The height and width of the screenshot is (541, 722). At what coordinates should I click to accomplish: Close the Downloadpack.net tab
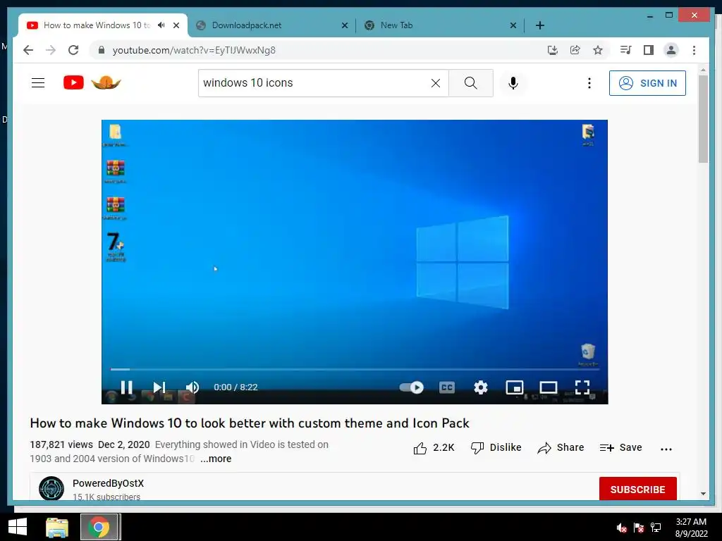(x=344, y=25)
